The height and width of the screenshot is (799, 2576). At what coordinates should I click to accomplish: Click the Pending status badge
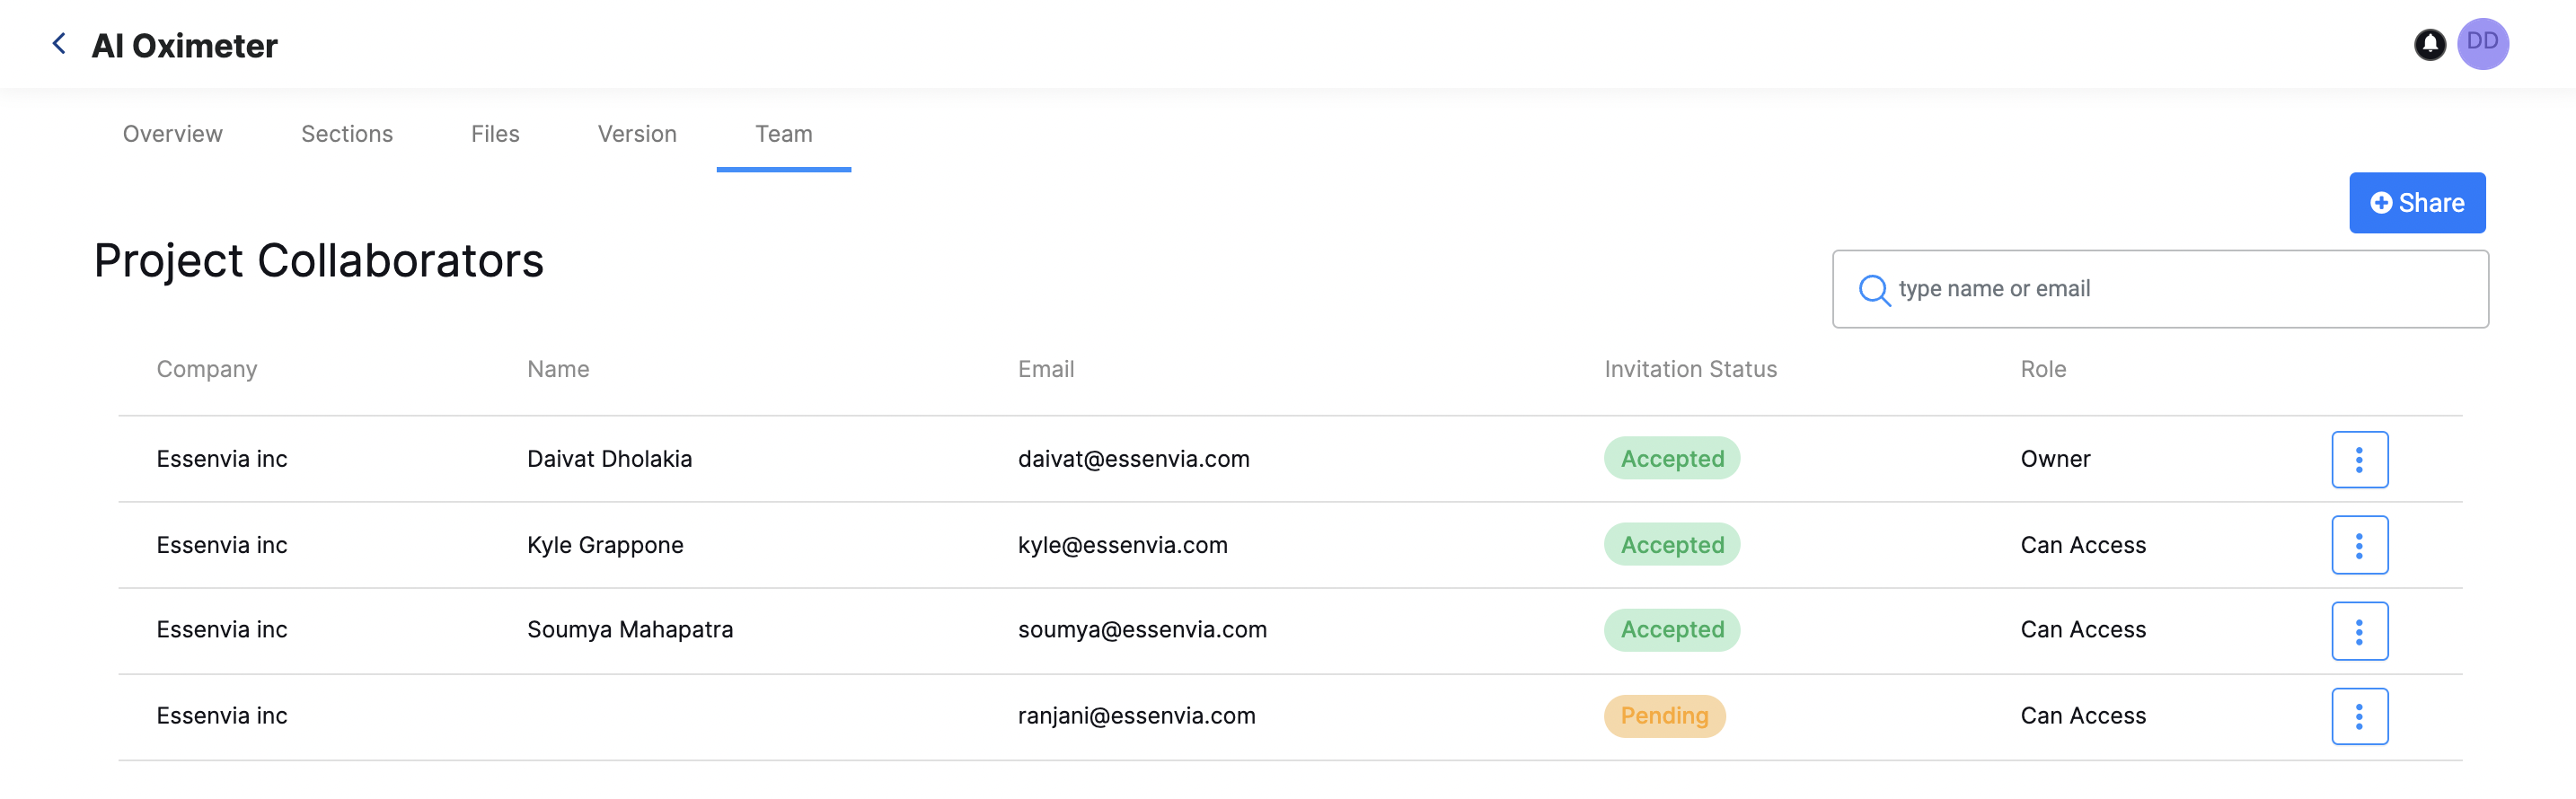coord(1664,716)
